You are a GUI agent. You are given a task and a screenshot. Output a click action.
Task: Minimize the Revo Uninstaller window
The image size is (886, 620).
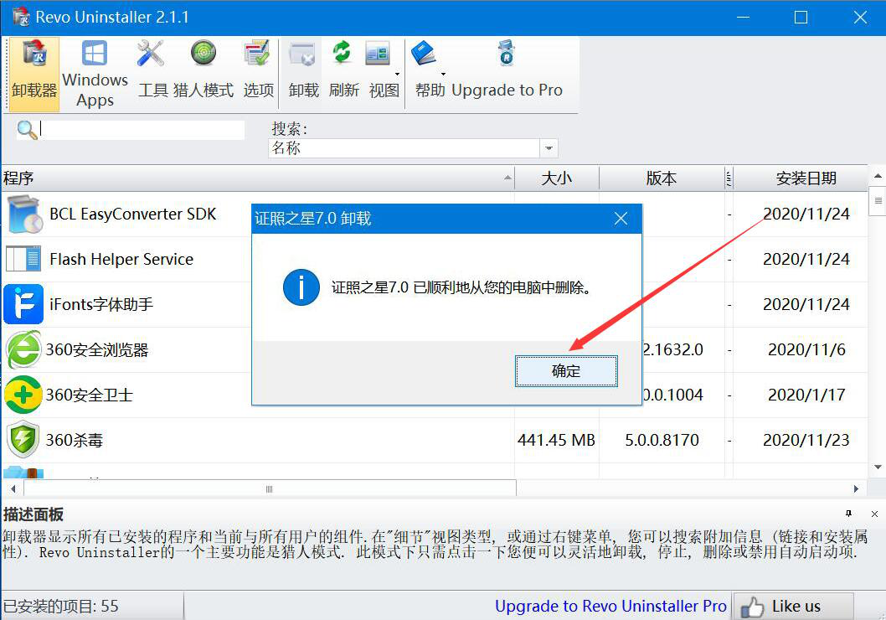743,18
